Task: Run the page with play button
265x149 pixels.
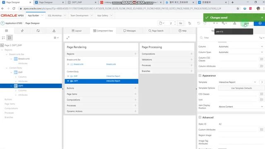Action: pyautogui.click(x=260, y=23)
